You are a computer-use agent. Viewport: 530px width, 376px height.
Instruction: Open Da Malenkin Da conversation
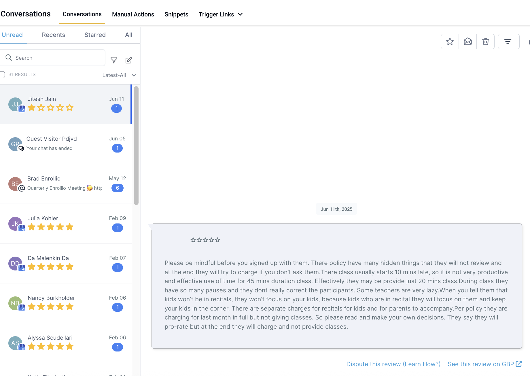(66, 264)
